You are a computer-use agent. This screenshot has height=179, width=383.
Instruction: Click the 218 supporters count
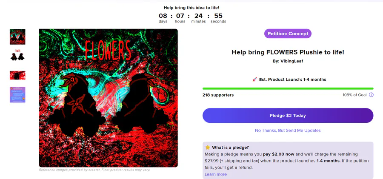pos(218,95)
